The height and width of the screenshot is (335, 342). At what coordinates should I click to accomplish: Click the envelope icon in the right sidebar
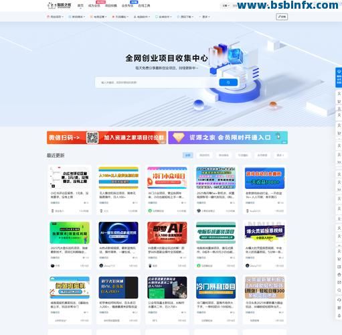point(339,283)
